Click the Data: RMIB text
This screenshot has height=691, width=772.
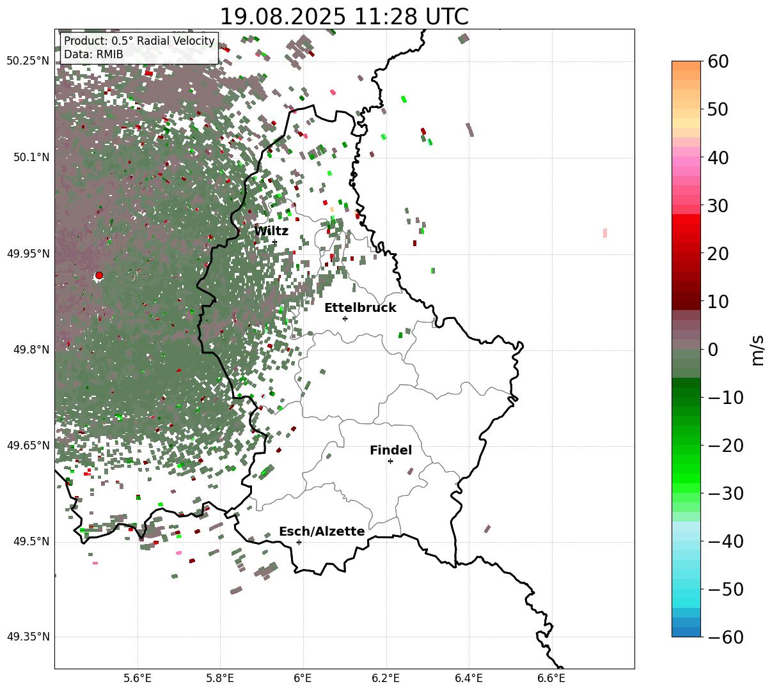click(93, 54)
